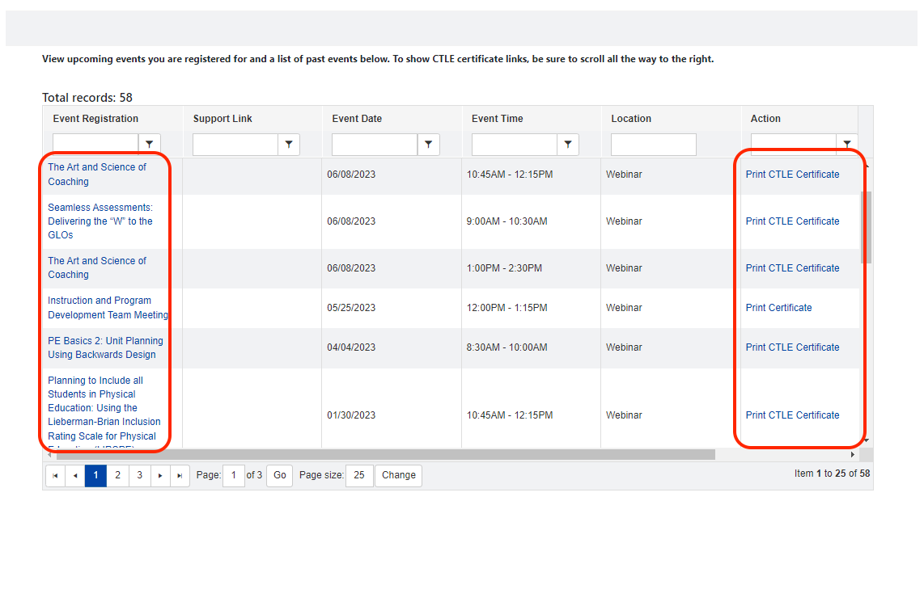Click the horizontal scrollbar right arrow

[852, 454]
